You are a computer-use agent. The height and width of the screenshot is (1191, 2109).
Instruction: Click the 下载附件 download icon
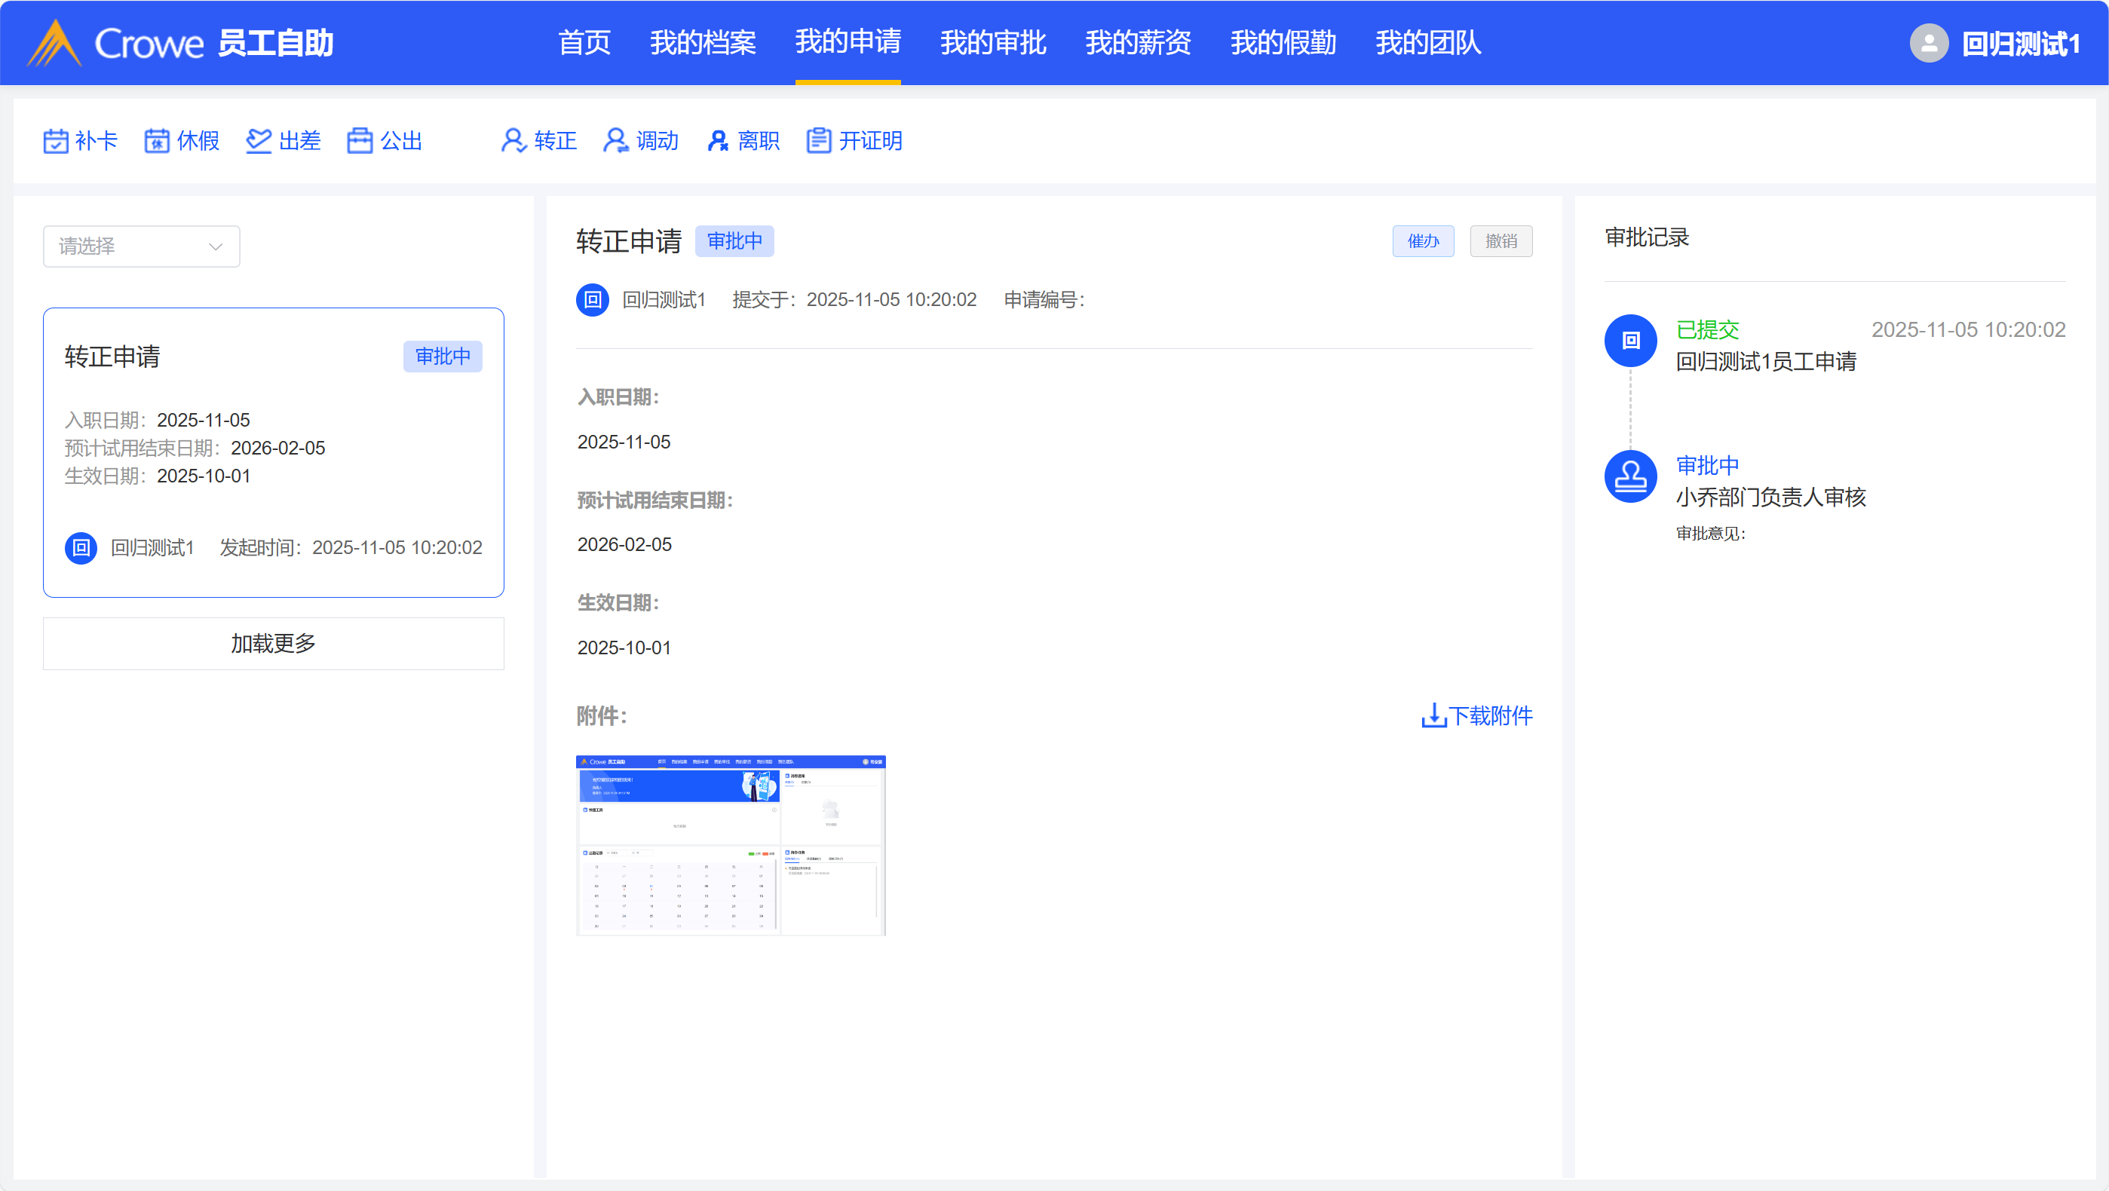(x=1433, y=715)
